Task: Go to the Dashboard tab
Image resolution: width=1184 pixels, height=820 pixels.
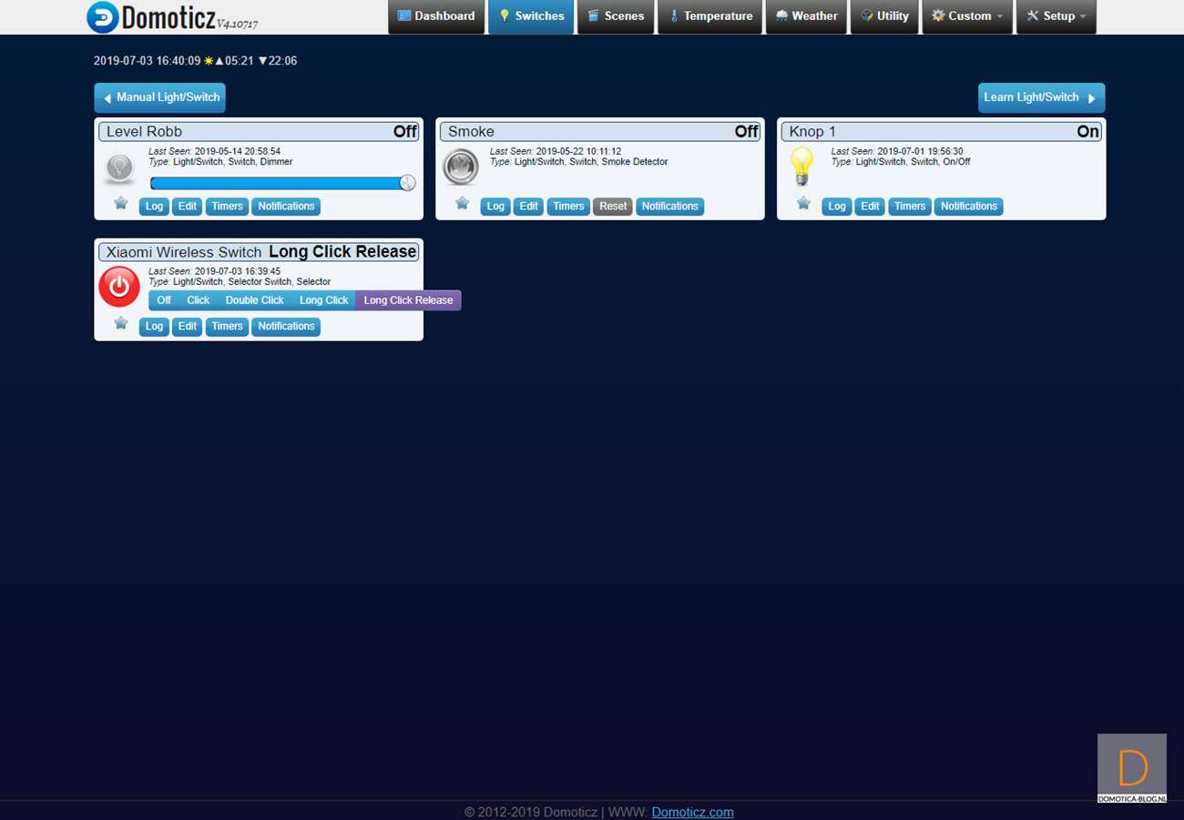Action: click(436, 16)
